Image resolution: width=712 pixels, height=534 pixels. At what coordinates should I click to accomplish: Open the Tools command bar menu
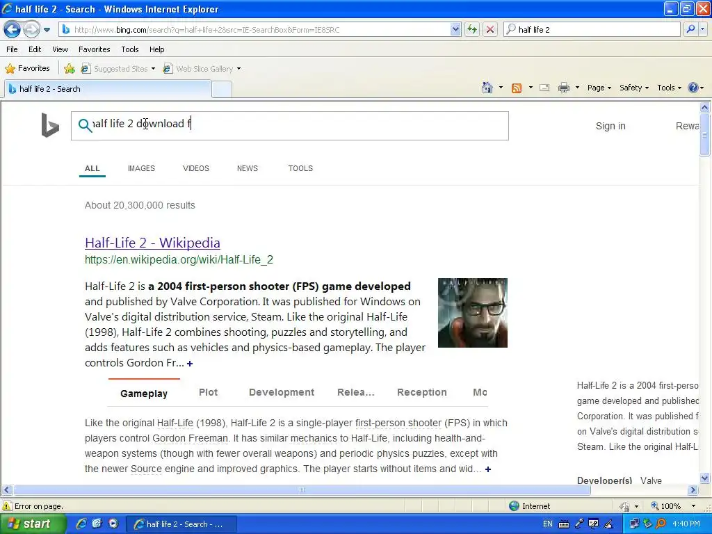(x=670, y=88)
